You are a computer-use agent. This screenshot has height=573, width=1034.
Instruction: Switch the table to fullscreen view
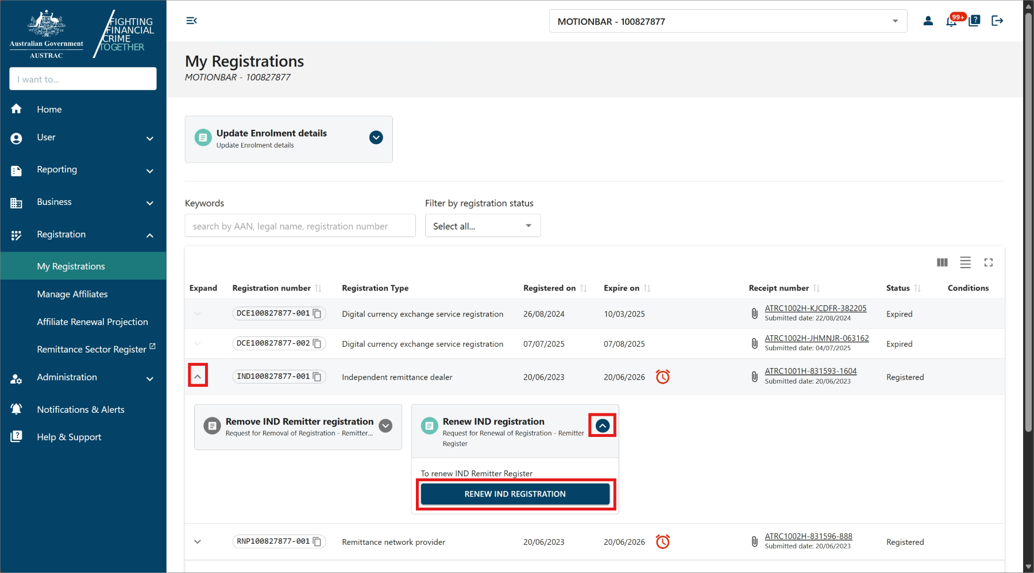(x=988, y=262)
